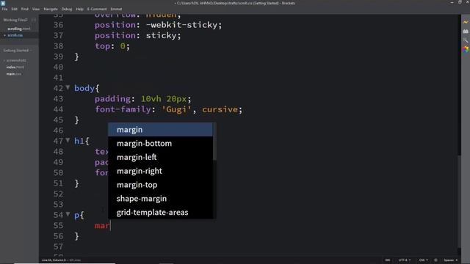This screenshot has width=470, height=264.
Task: Collapse the h1 rule fold arrow
Action: point(68,140)
